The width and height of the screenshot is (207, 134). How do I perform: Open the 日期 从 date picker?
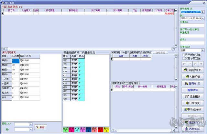[x=31, y=124]
